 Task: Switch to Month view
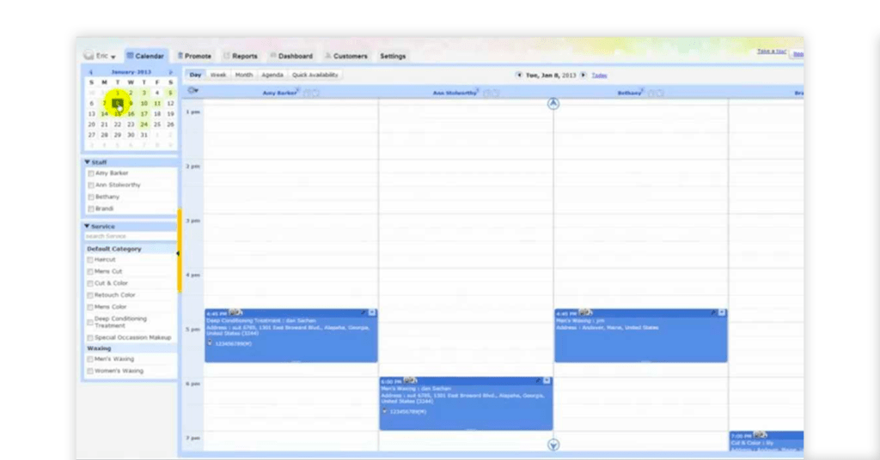[243, 75]
